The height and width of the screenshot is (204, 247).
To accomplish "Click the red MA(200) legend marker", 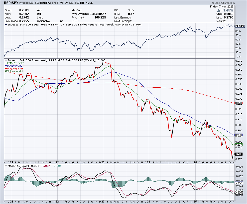I will point(5,68).
